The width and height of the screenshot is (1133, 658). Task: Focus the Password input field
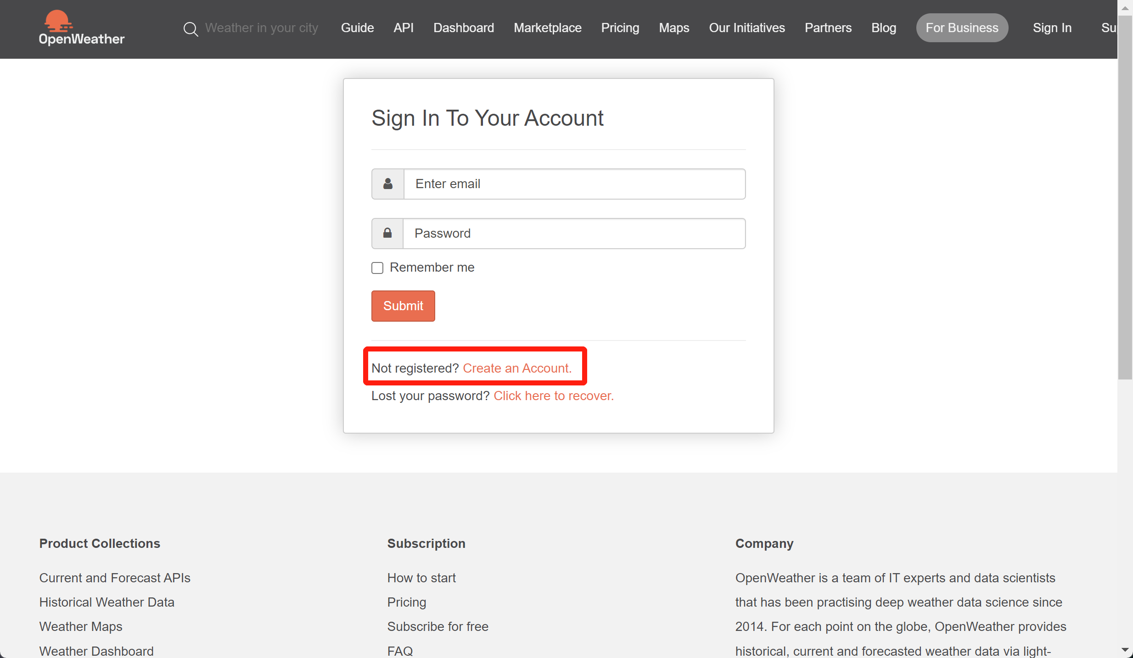(574, 234)
